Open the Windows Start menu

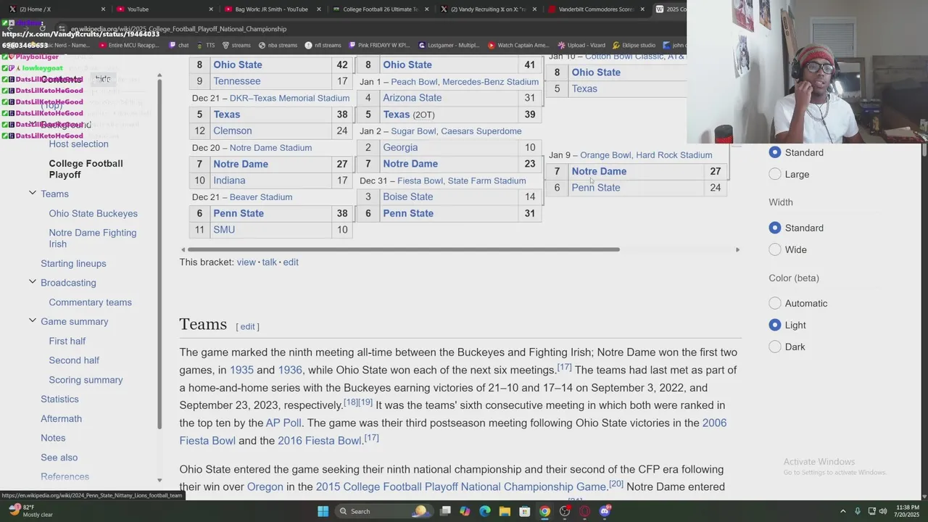(323, 511)
